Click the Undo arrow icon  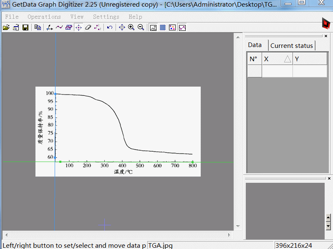[x=110, y=27]
